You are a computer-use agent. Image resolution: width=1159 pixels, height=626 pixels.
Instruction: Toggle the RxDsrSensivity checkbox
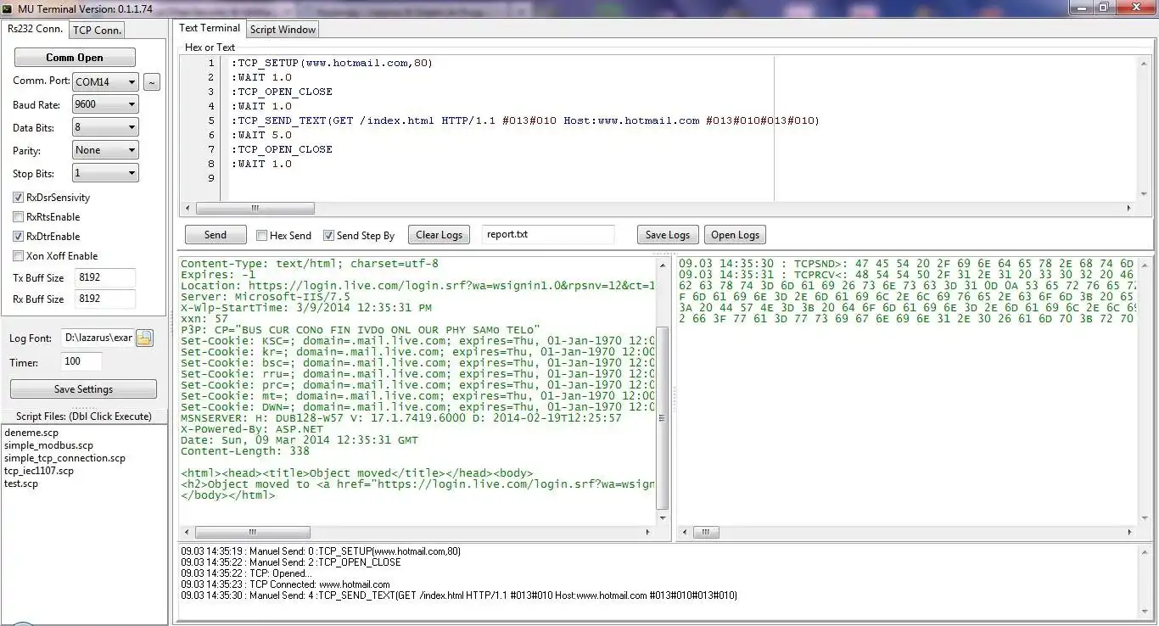coord(19,198)
